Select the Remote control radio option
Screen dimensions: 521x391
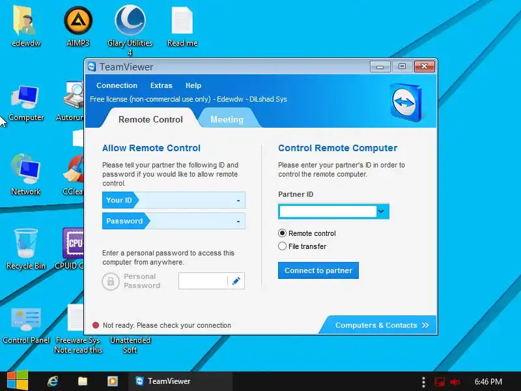click(282, 233)
